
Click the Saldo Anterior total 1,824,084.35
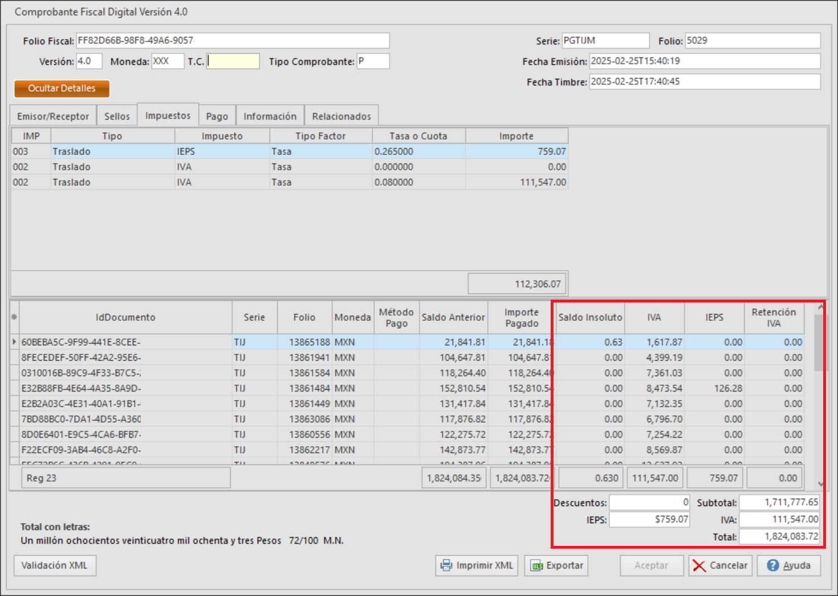454,478
